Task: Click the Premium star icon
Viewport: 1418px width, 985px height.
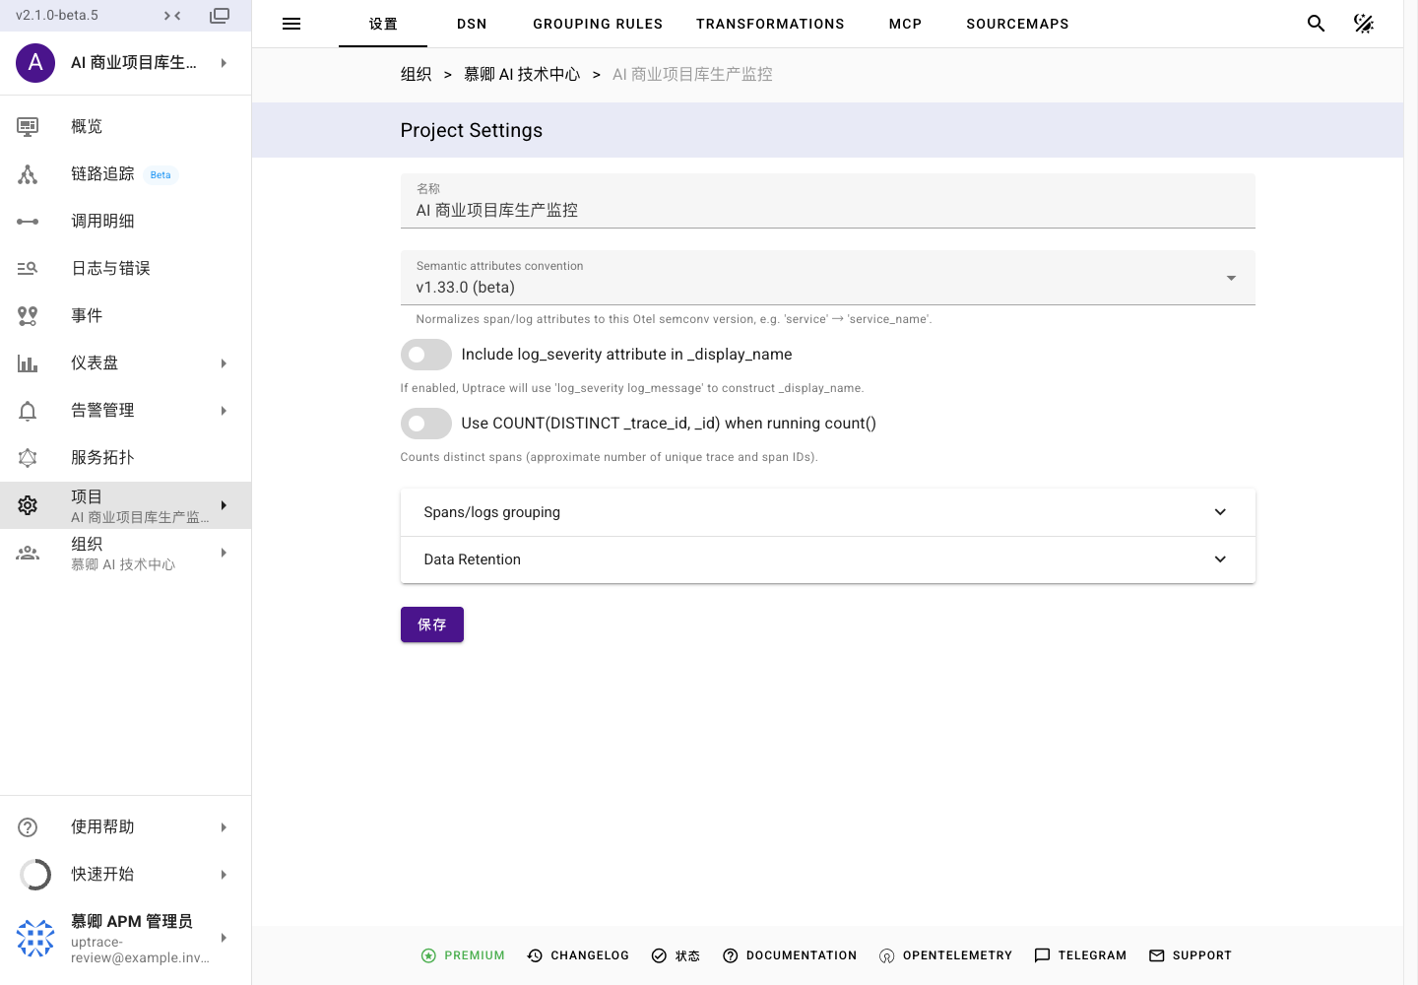Action: (x=428, y=955)
